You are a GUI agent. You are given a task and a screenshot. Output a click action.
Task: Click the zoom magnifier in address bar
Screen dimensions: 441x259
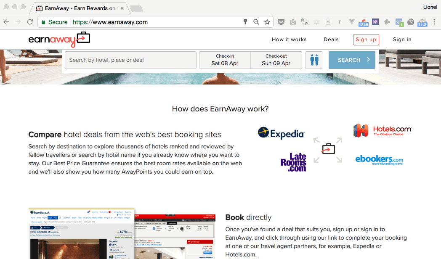tap(256, 22)
